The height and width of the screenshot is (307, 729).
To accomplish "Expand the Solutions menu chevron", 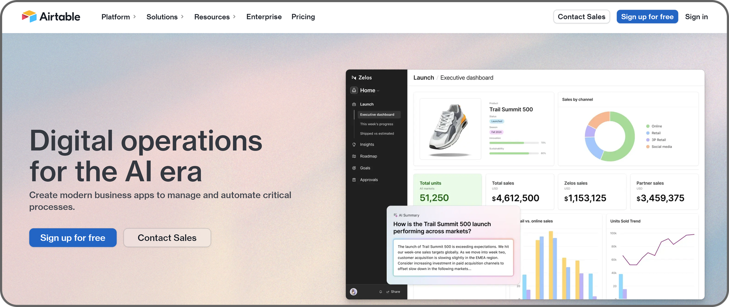I will pos(182,17).
